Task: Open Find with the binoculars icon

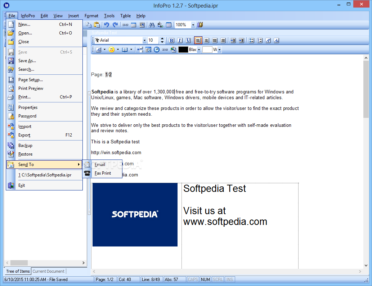Action: 152,25
